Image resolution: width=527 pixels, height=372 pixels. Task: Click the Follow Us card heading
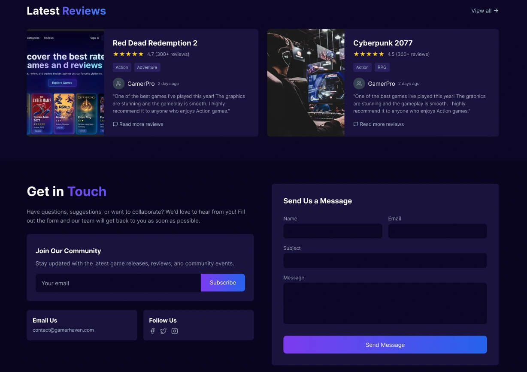pos(163,321)
